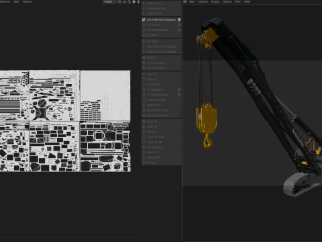Open the viewport Options menu
The width and height of the screenshot is (322, 242).
click(x=227, y=1)
